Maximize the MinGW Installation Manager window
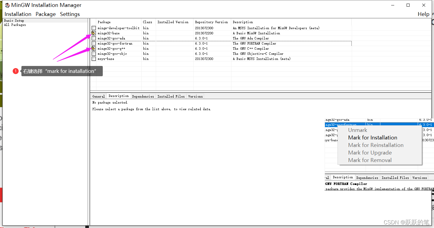 (408, 5)
